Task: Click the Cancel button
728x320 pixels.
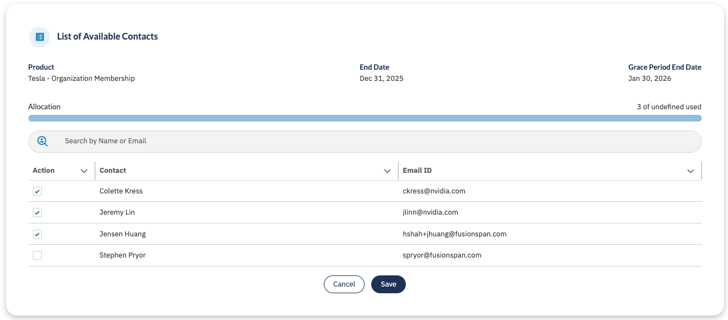Action: (344, 284)
